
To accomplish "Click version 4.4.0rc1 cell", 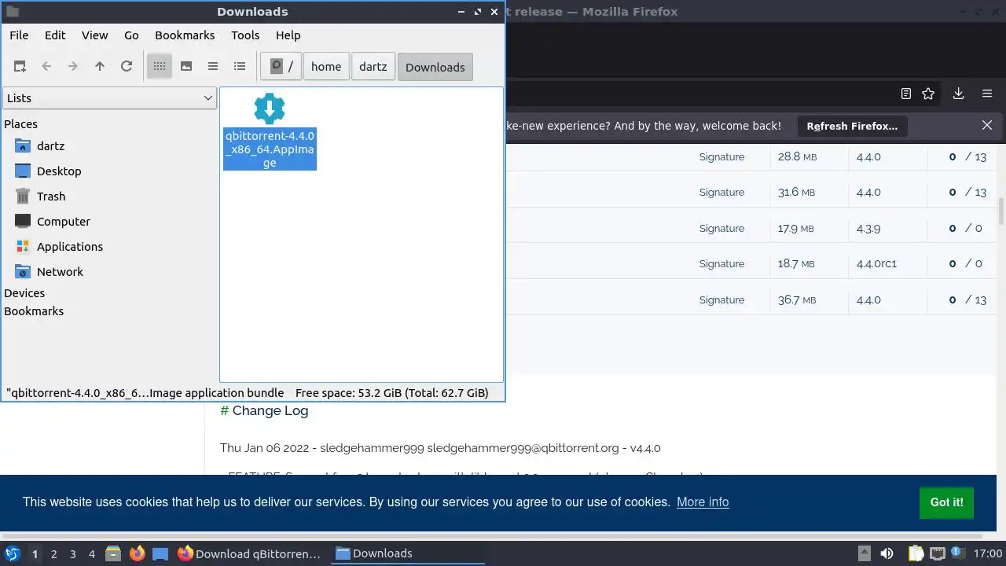I will [876, 263].
